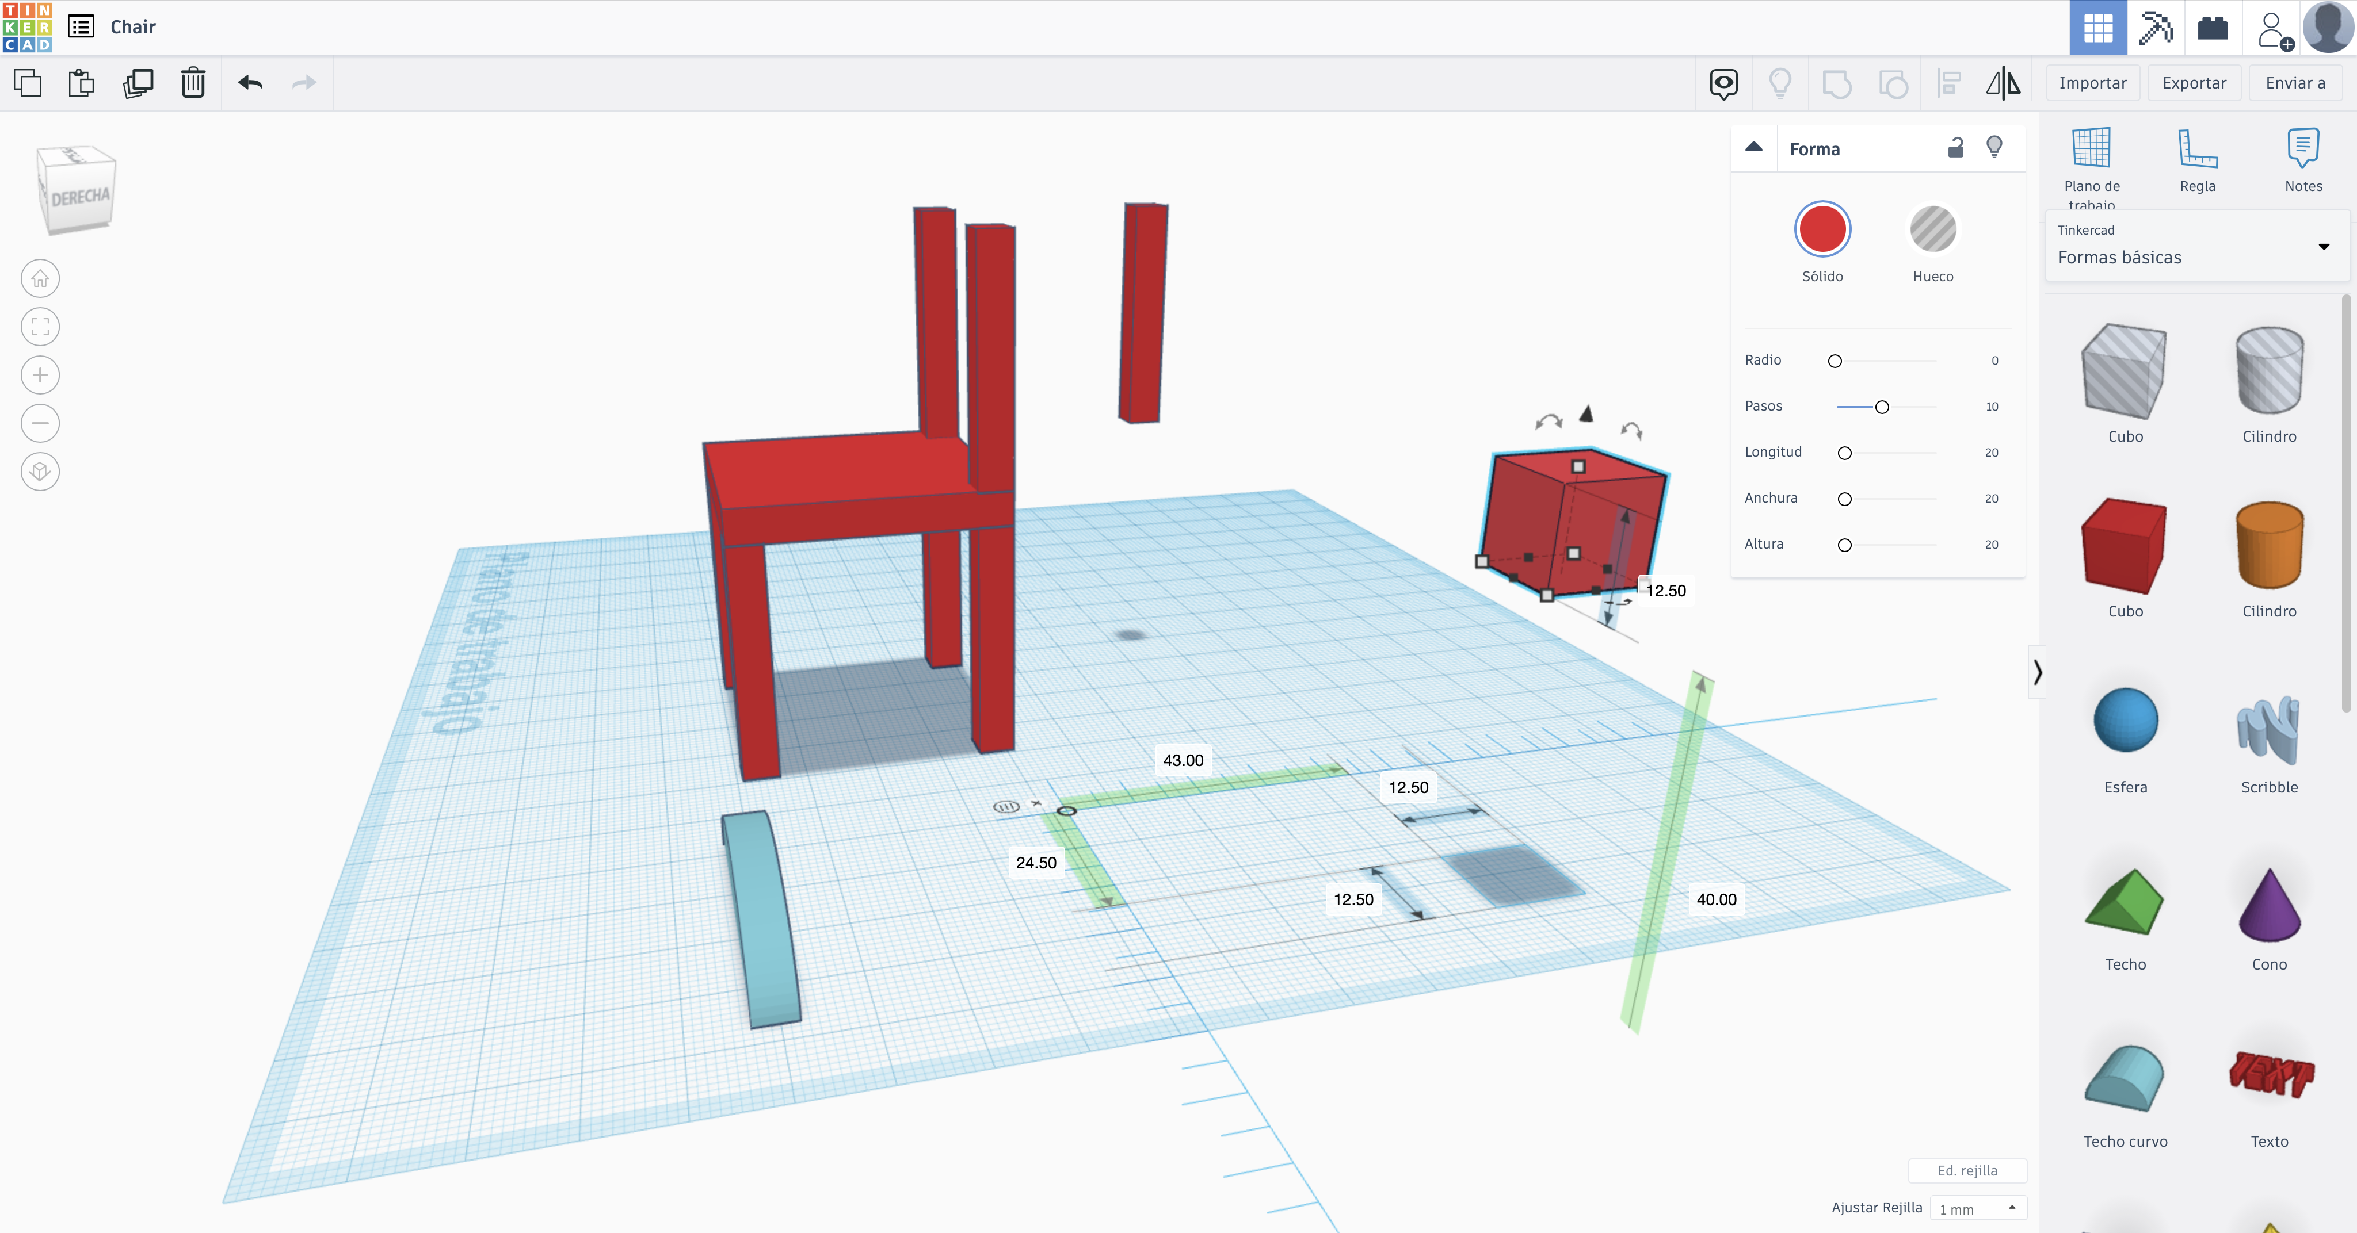Click the Radio slider handle
The width and height of the screenshot is (2357, 1233).
(1835, 361)
